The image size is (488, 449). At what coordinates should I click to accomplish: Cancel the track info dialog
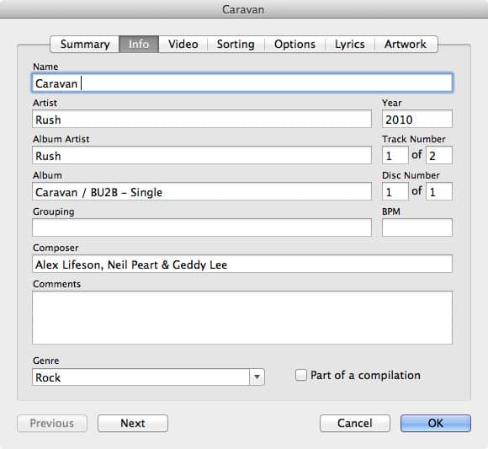pyautogui.click(x=355, y=423)
